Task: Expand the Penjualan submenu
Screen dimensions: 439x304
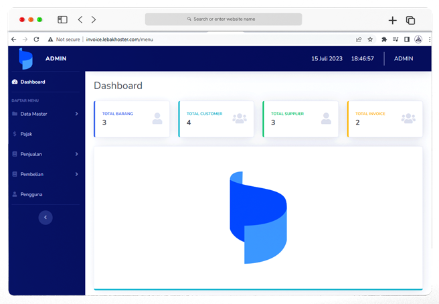Action: coord(46,154)
